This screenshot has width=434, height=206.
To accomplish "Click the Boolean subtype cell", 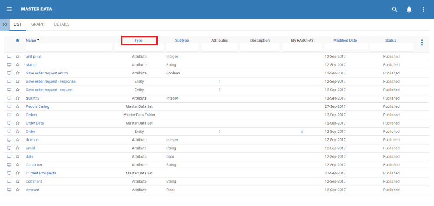I will click(173, 73).
